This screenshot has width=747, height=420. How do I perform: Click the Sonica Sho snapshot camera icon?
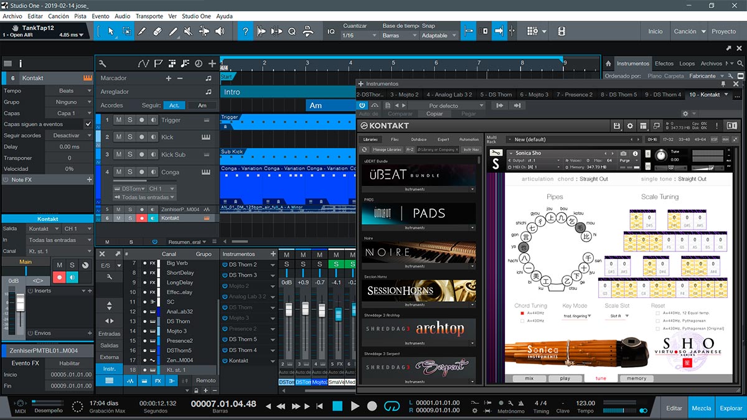pyautogui.click(x=623, y=153)
